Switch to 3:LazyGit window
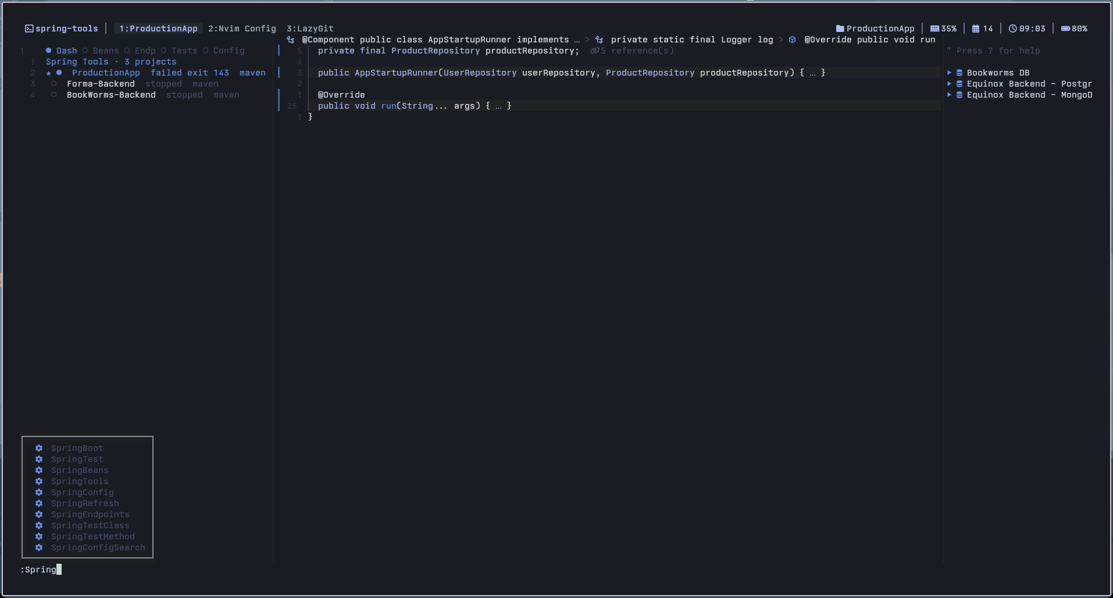The width and height of the screenshot is (1113, 598). [310, 28]
